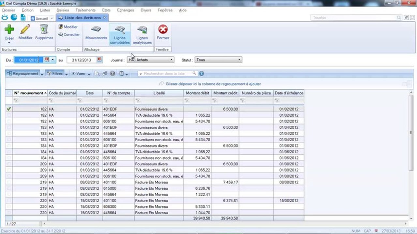417x234 pixels.
Task: Open the Statut dropdown set to Tous
Action: (x=239, y=60)
